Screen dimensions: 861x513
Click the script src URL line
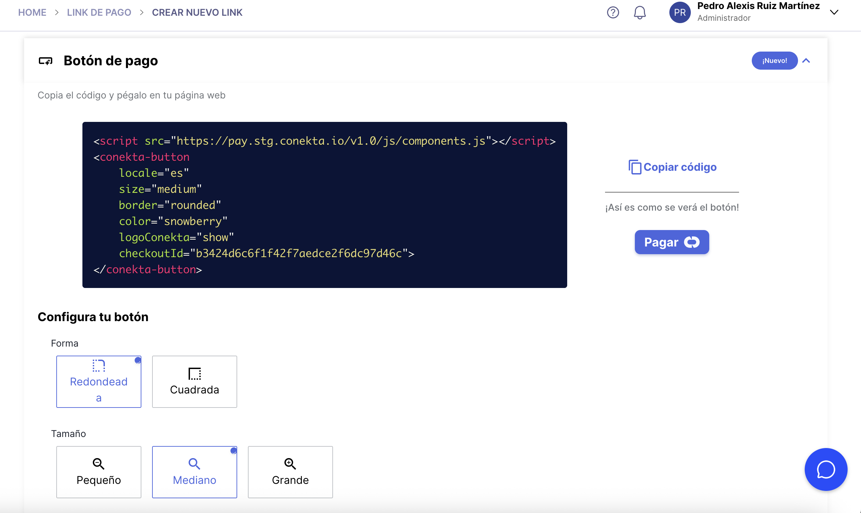click(x=324, y=141)
